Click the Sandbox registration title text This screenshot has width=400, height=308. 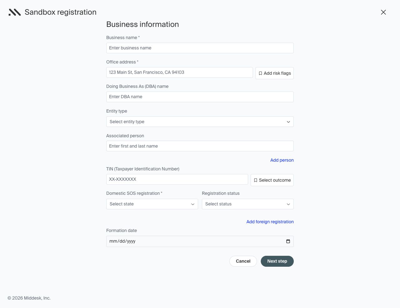[x=61, y=12]
